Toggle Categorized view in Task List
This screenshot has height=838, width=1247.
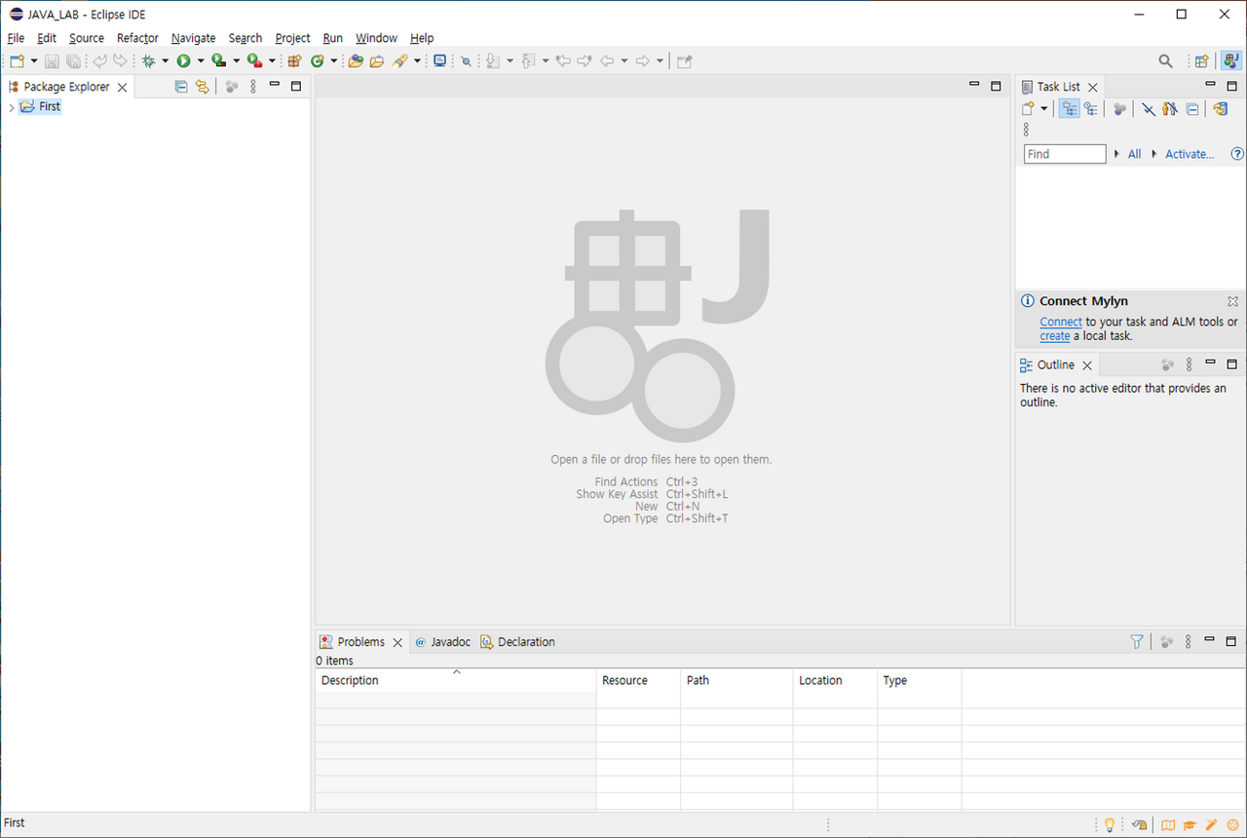click(x=1070, y=109)
